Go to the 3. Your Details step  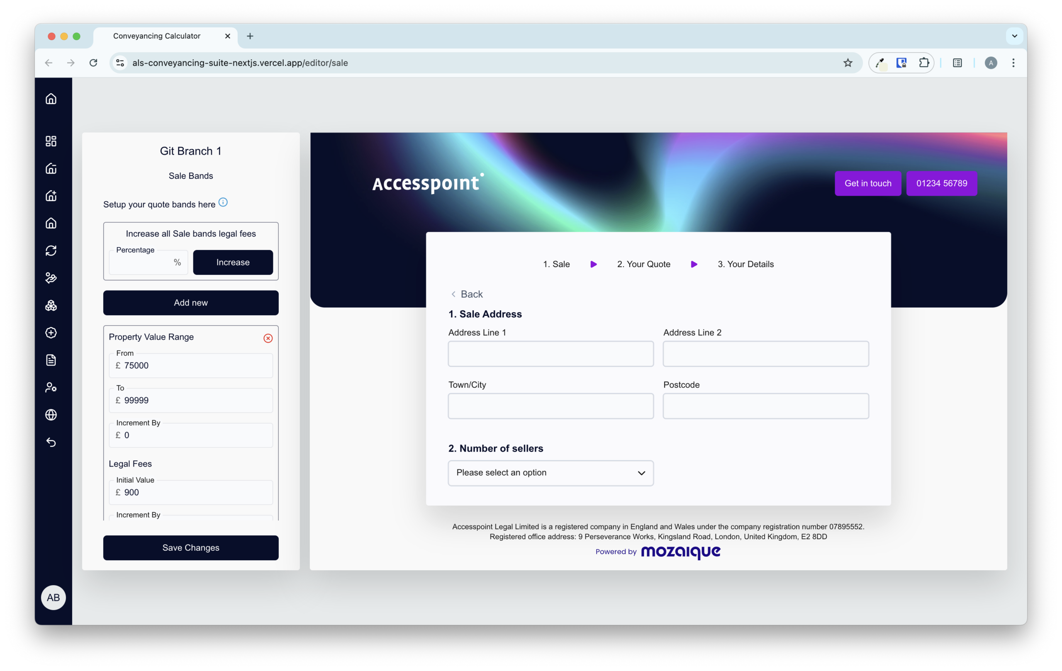coord(745,264)
